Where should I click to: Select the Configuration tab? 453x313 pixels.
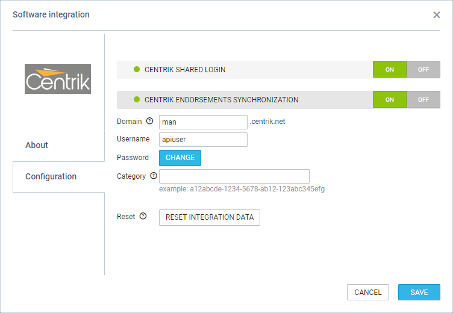point(58,176)
